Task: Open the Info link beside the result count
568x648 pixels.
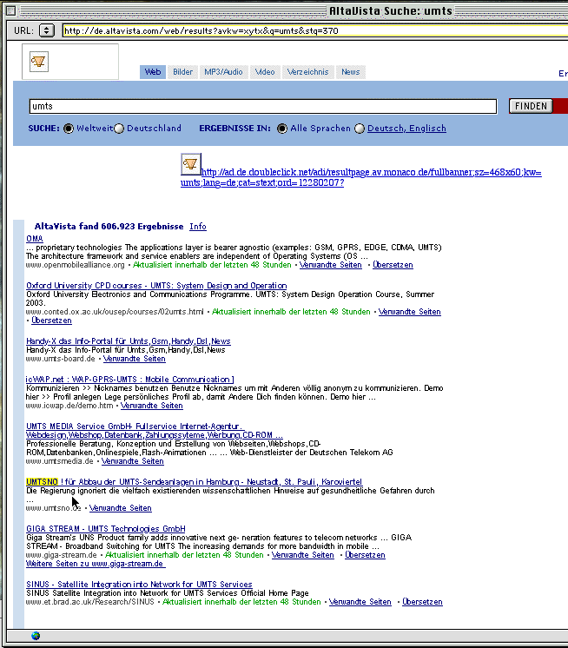Action: pos(198,227)
